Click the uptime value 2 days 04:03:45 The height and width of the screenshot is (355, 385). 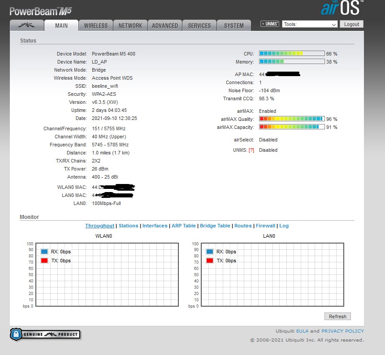click(x=109, y=110)
